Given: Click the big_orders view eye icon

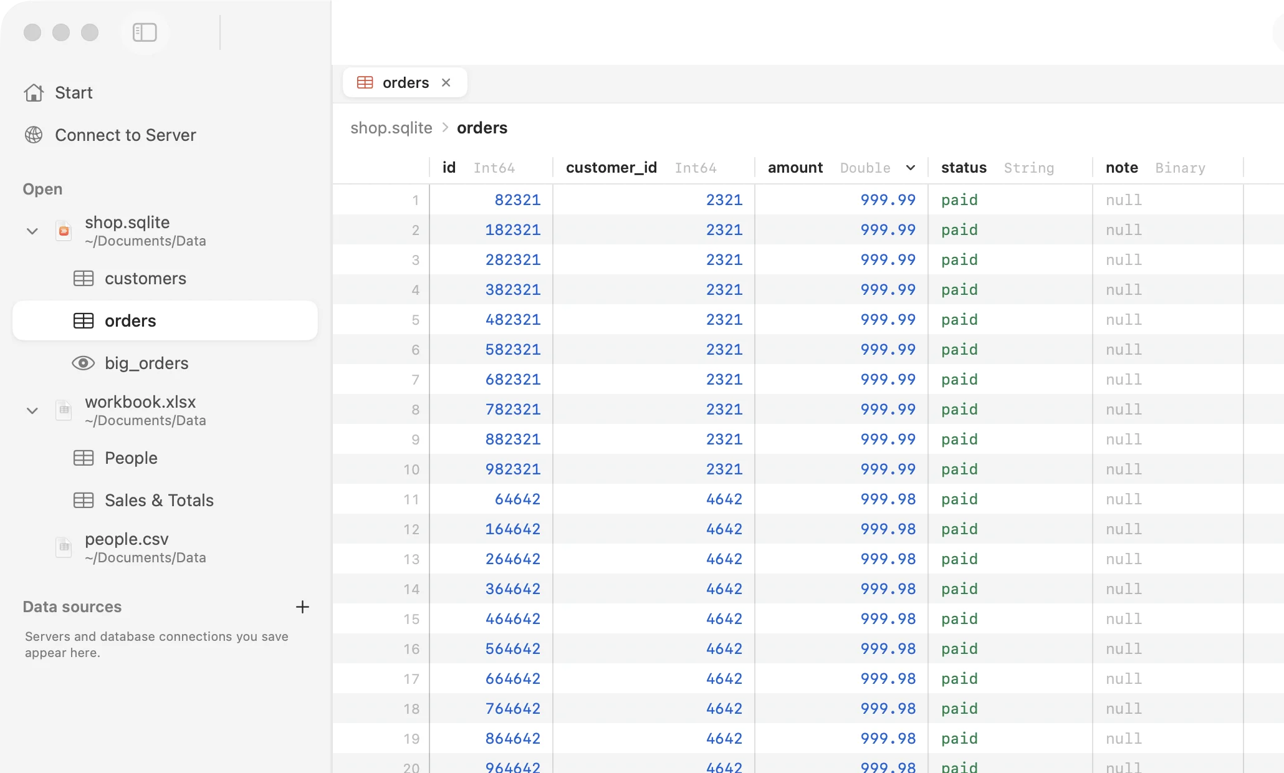Looking at the screenshot, I should 84,363.
